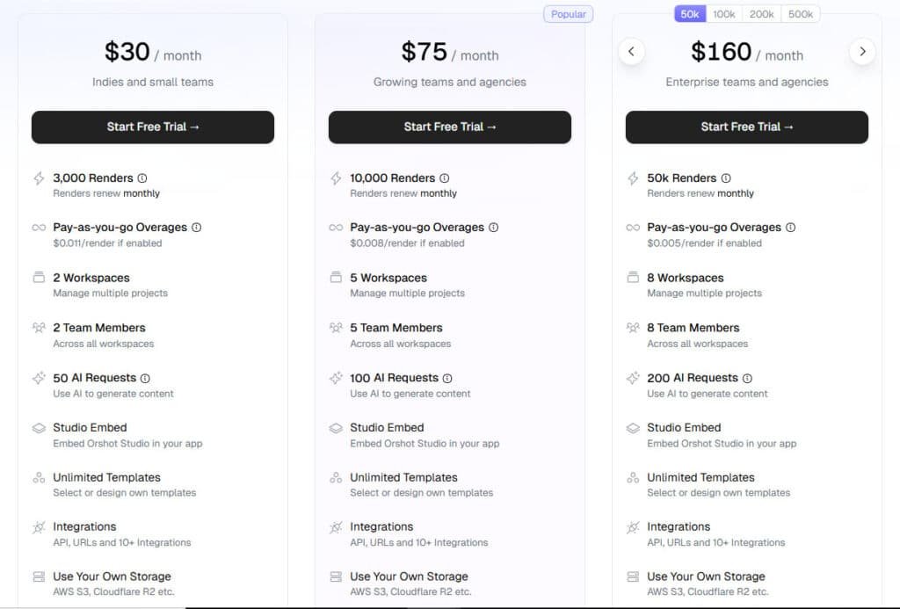The width and height of the screenshot is (900, 609).
Task: Start free trial on the $30 plan
Action: (x=152, y=127)
